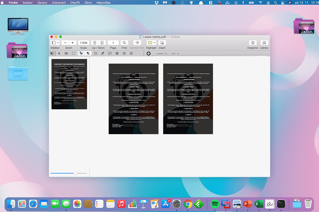Open Find with the magnifier

coord(124,43)
